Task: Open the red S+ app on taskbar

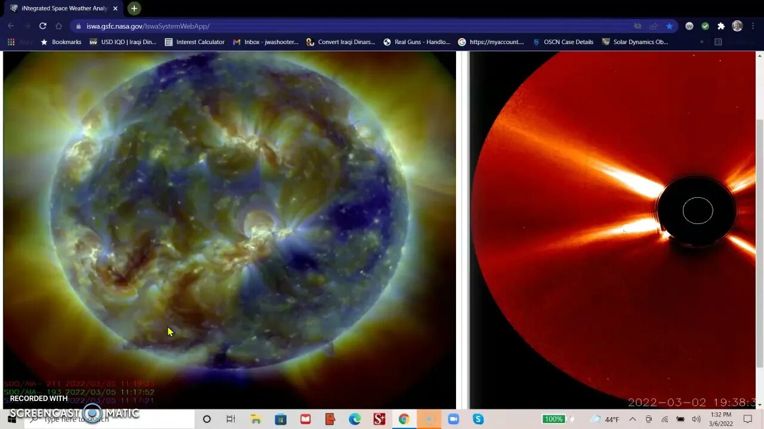Action: [379, 419]
